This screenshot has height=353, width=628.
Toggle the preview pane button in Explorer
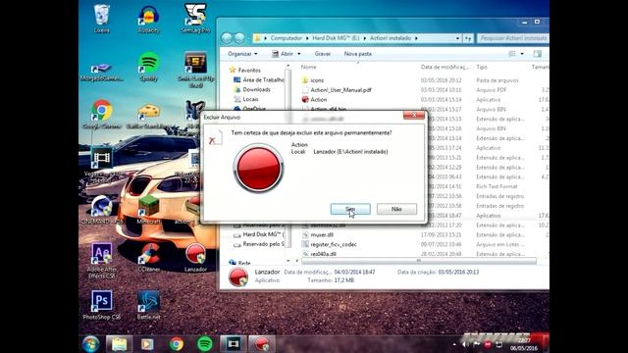pyautogui.click(x=537, y=54)
